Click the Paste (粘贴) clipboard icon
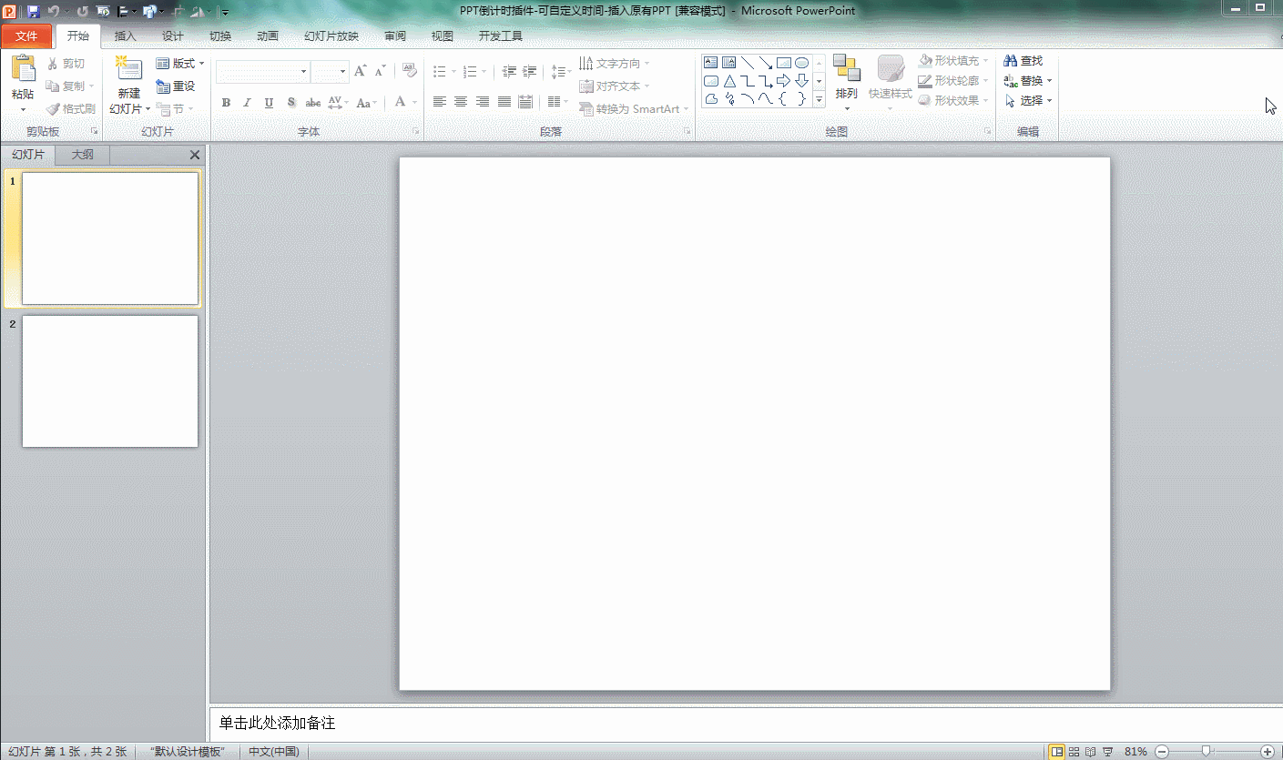The width and height of the screenshot is (1283, 760). point(23,69)
